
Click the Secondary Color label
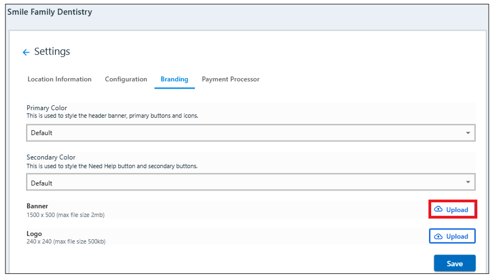pyautogui.click(x=51, y=158)
